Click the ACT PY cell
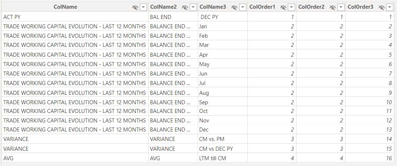 point(12,17)
